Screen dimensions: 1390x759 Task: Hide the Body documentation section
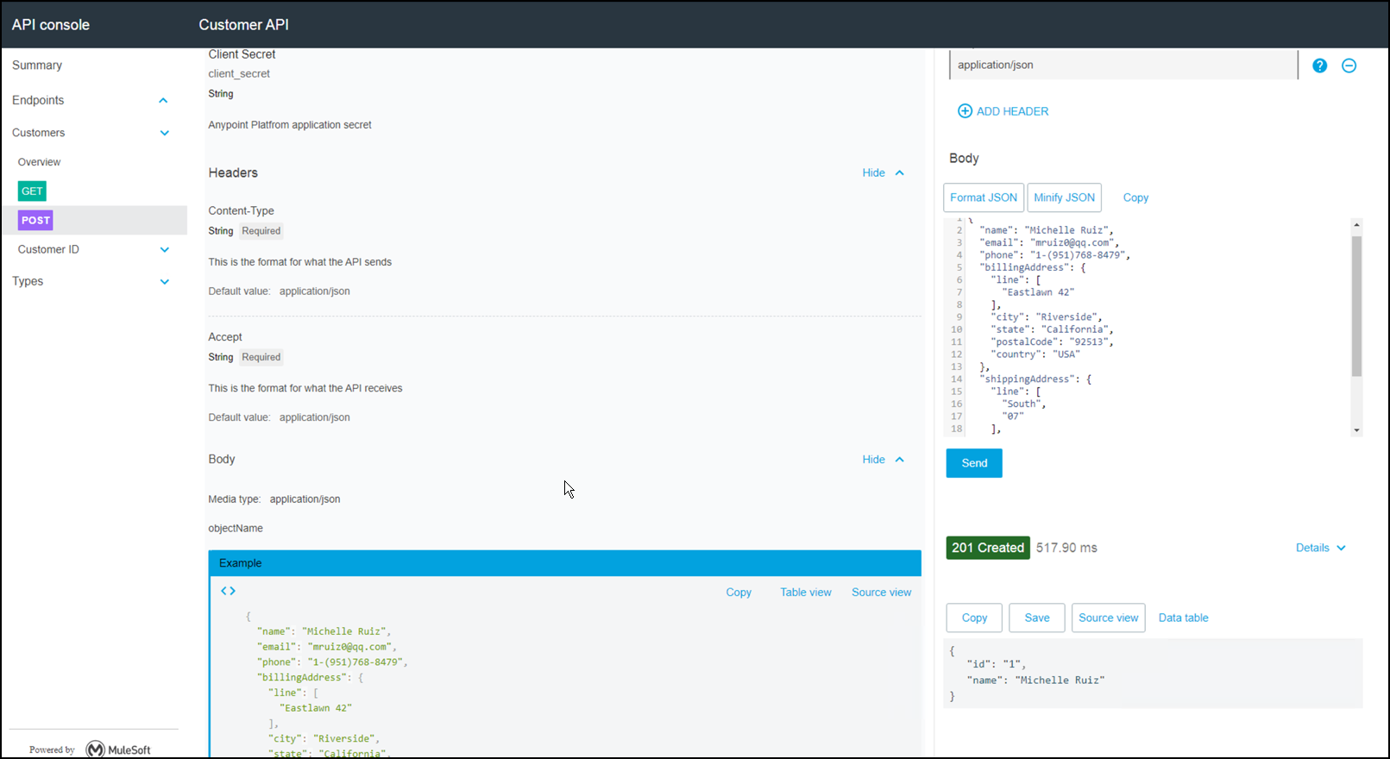[884, 460]
